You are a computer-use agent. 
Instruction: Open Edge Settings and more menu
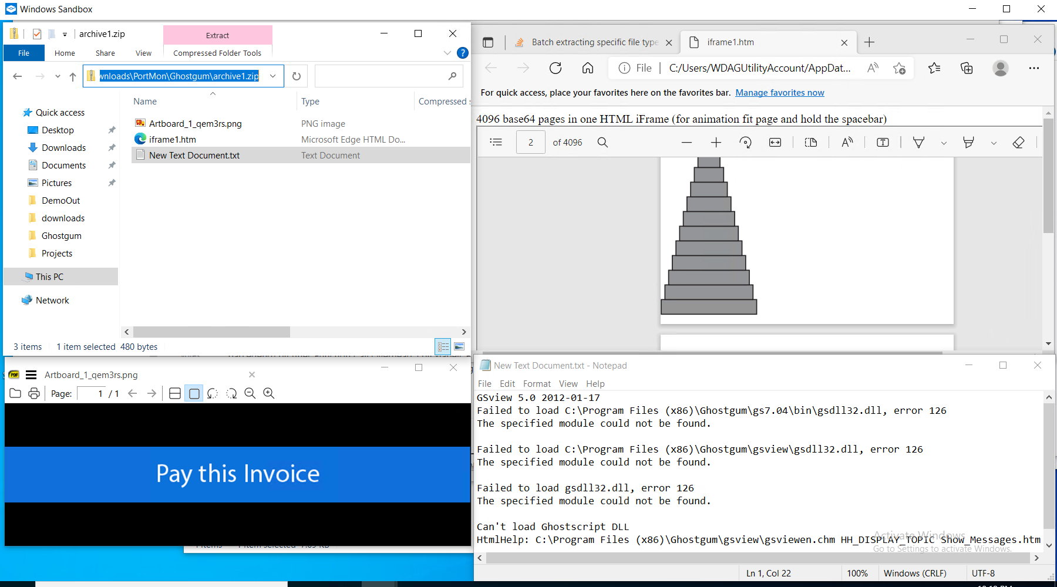[1034, 68]
